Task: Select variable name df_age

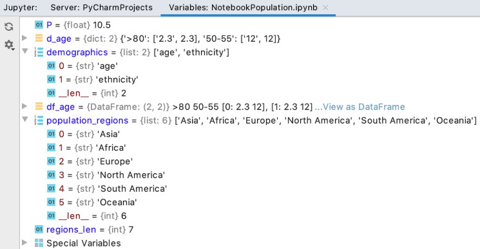Action: click(61, 107)
